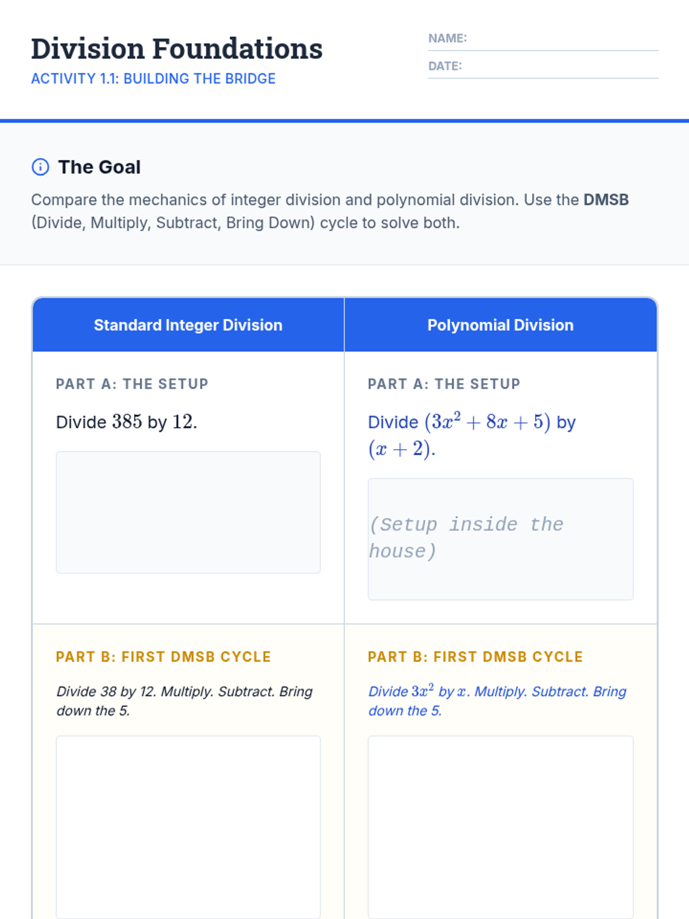
Task: Click the integer Part B work box
Action: click(188, 827)
